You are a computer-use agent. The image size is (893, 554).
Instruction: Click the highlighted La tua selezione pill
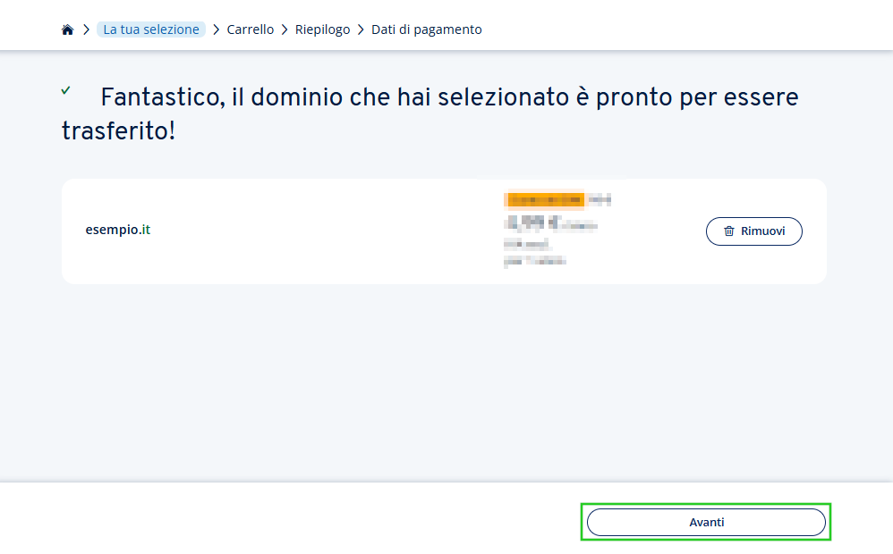pyautogui.click(x=150, y=29)
